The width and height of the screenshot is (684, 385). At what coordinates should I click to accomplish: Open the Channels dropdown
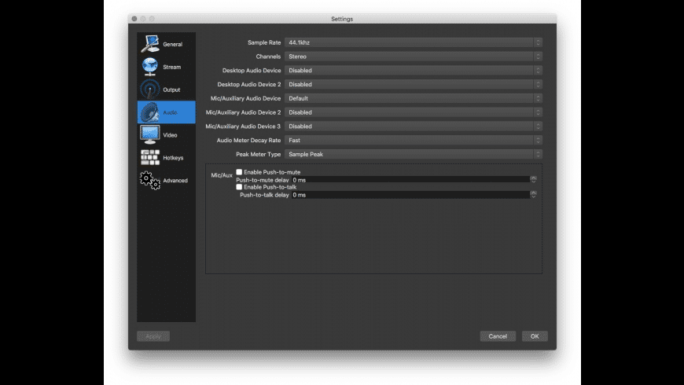click(413, 57)
